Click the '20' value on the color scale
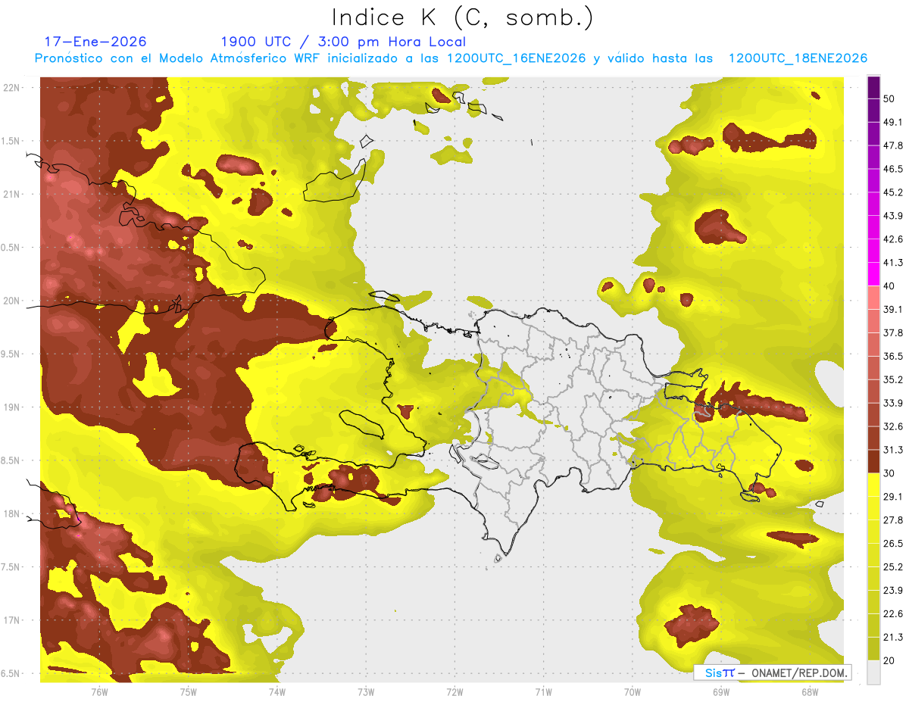Screen dimensions: 909x702 click(890, 661)
